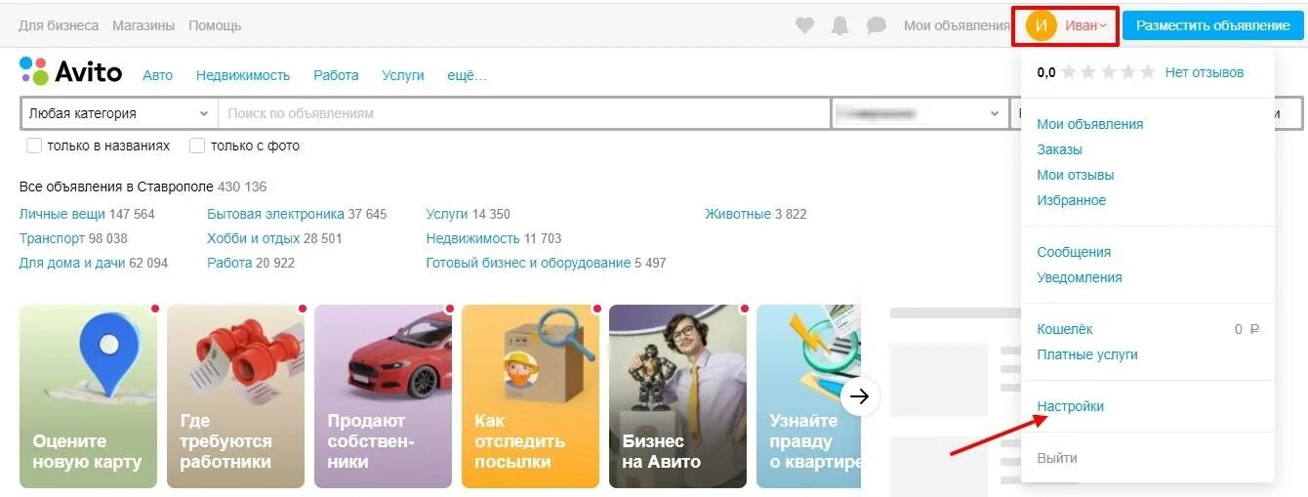Click the fifth rating star
This screenshot has width=1308, height=497.
tap(1148, 72)
